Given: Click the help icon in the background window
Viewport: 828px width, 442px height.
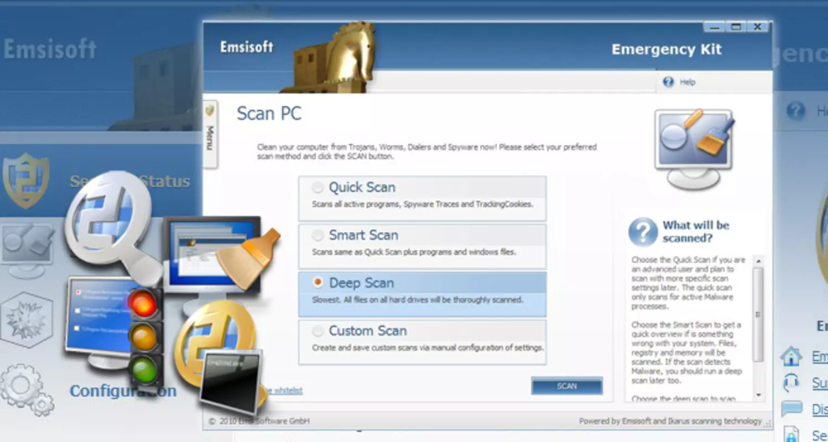Looking at the screenshot, I should (x=795, y=111).
